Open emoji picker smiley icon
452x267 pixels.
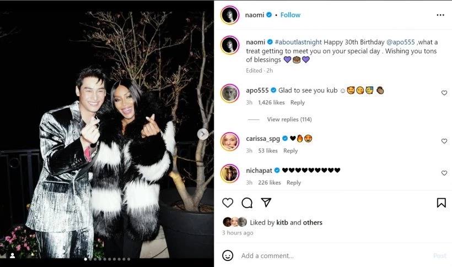[228, 255]
